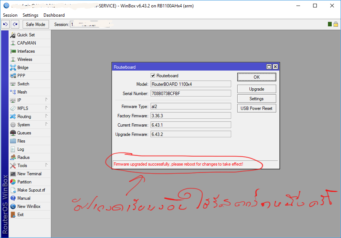
Task: Click the Current Firmware field
Action: (191, 125)
